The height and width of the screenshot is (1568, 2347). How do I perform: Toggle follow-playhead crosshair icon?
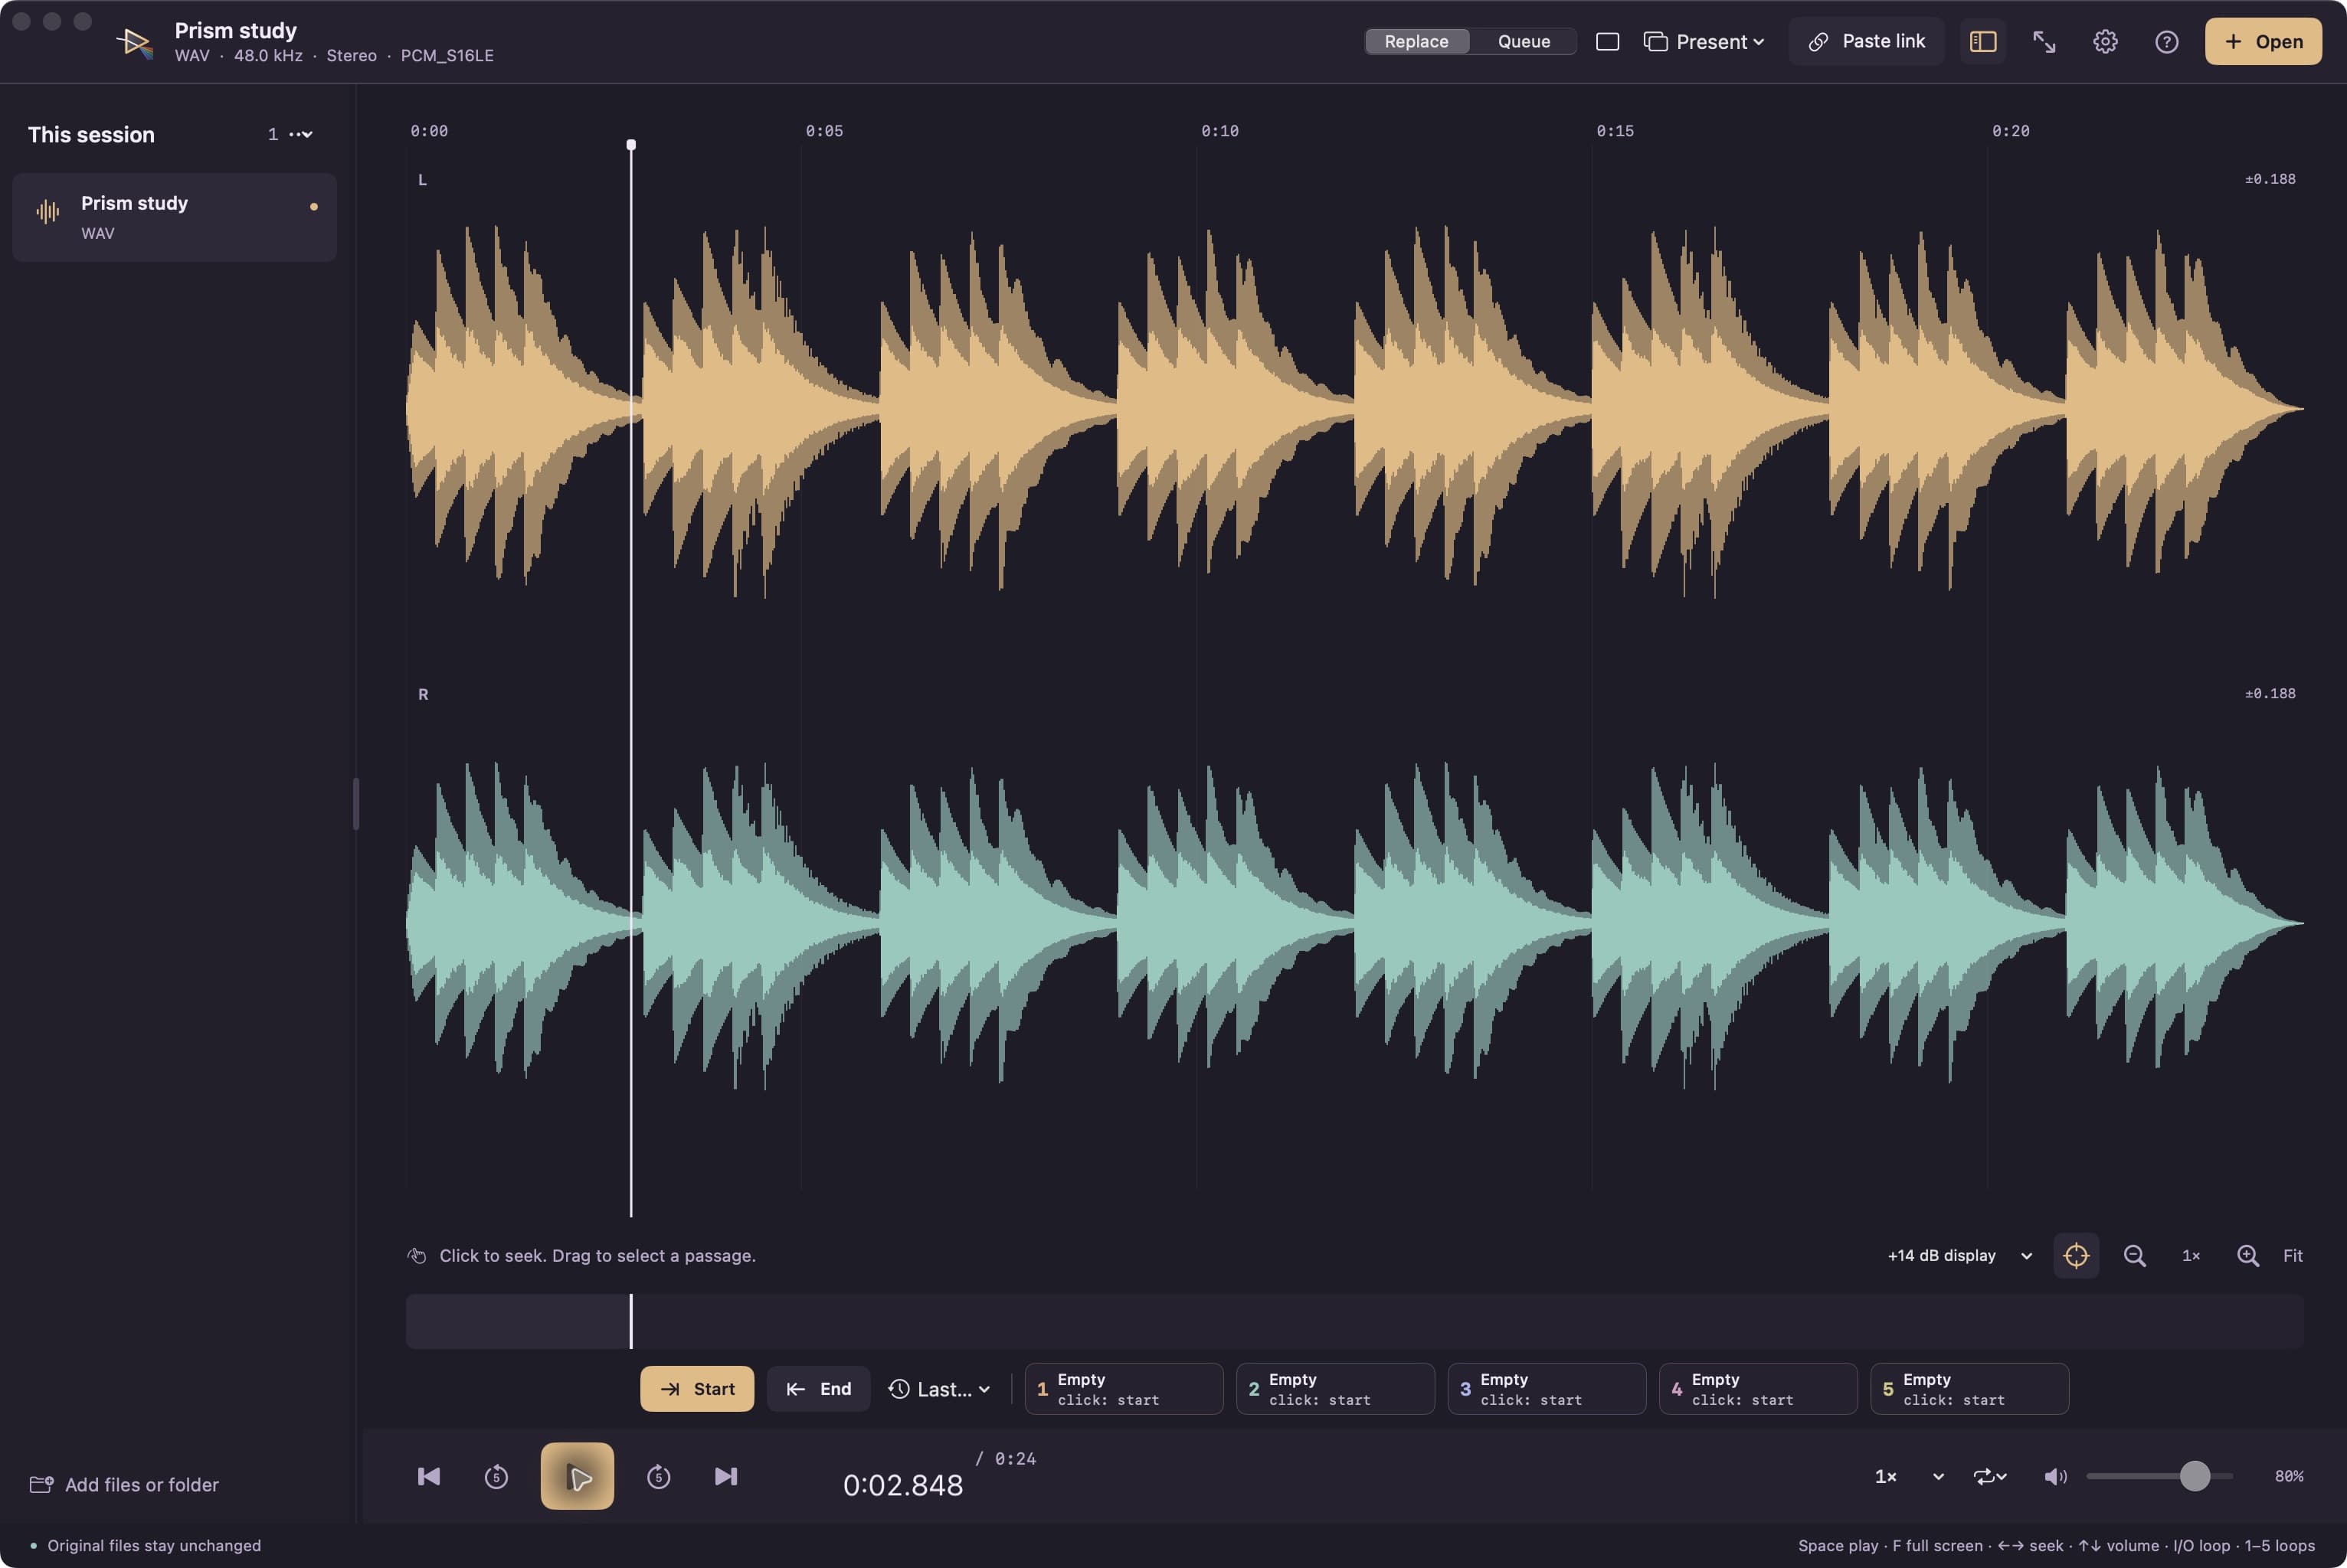pos(2076,1255)
